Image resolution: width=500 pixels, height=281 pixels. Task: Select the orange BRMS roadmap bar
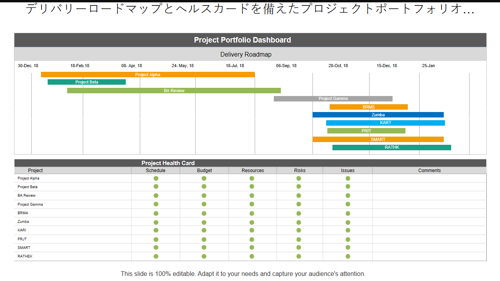point(369,107)
